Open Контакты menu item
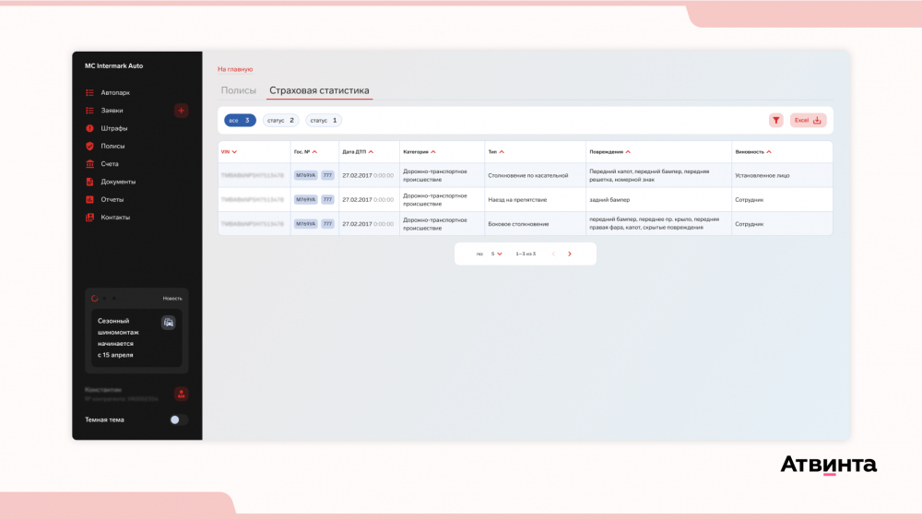Screen dimensions: 922x519 pyautogui.click(x=115, y=218)
